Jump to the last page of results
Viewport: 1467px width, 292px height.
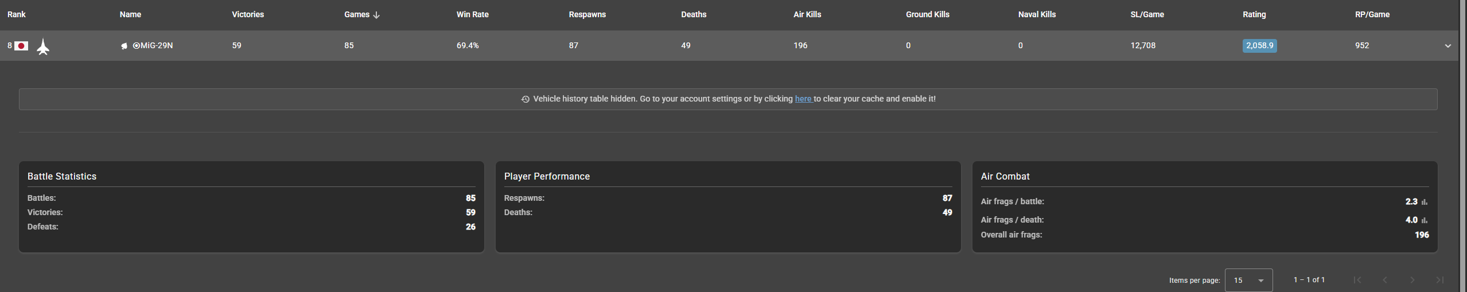coord(1439,280)
